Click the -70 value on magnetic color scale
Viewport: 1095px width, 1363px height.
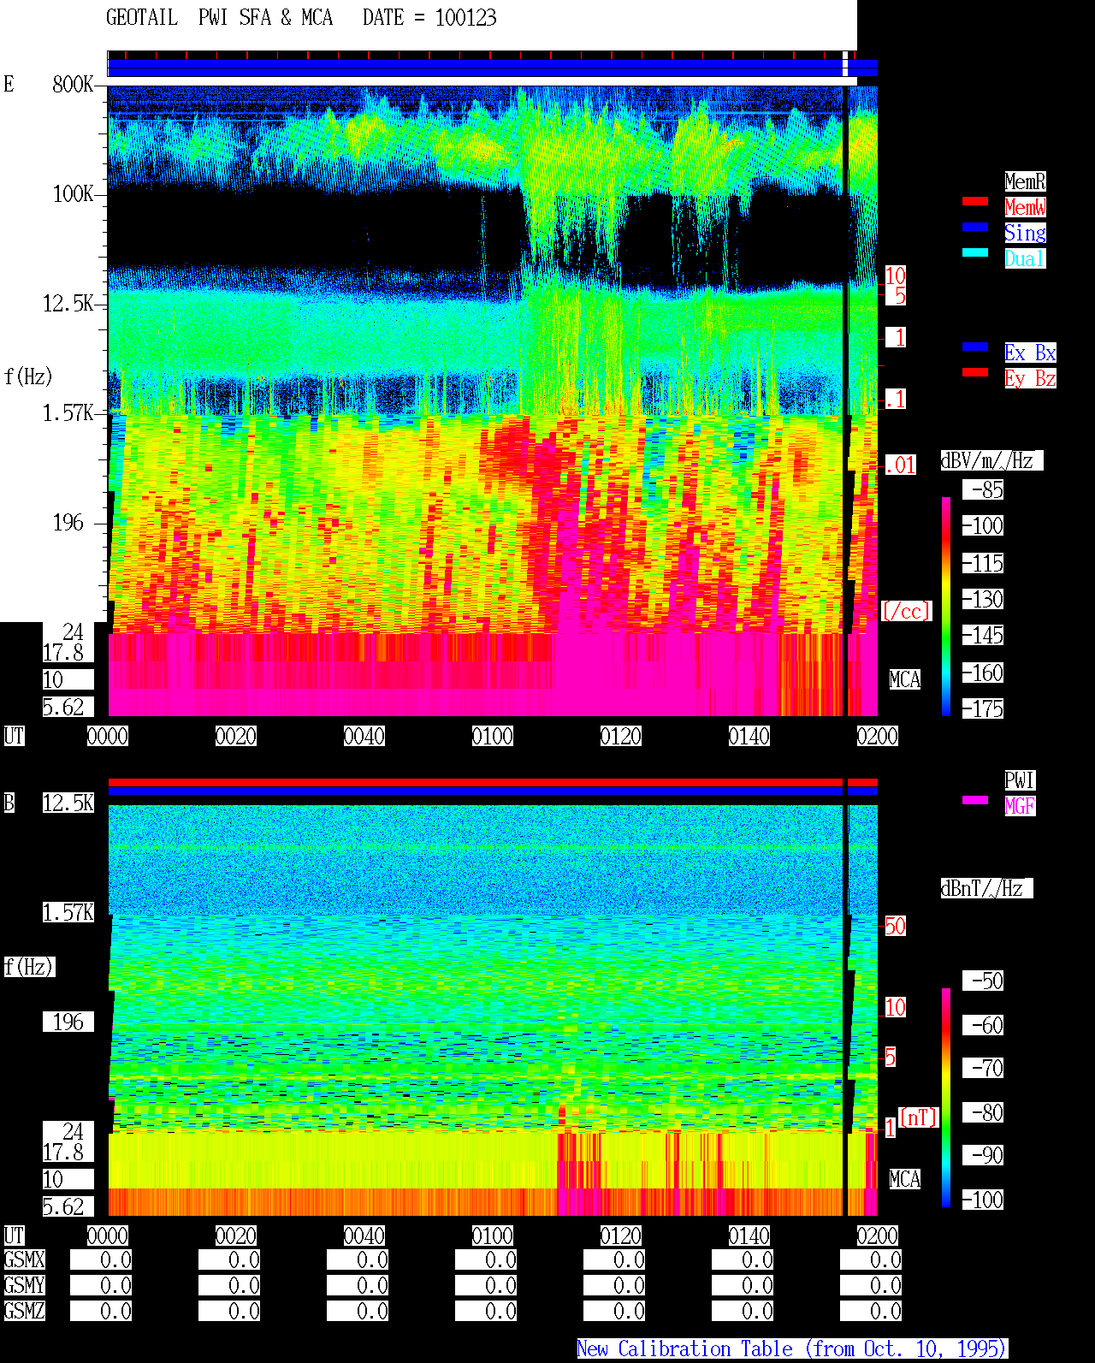pyautogui.click(x=983, y=1068)
